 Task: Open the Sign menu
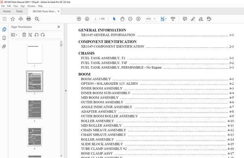[22, 6]
